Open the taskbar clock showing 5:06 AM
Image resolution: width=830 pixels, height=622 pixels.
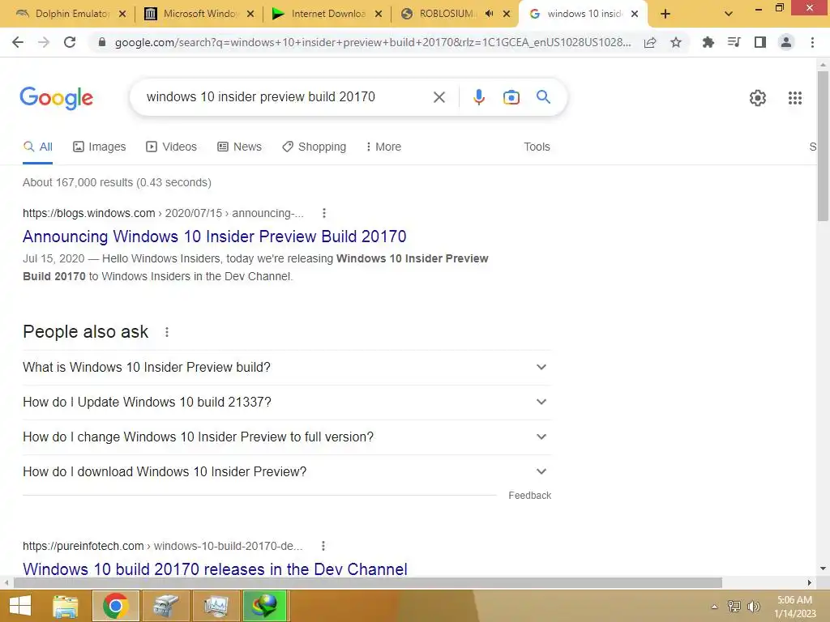(794, 607)
